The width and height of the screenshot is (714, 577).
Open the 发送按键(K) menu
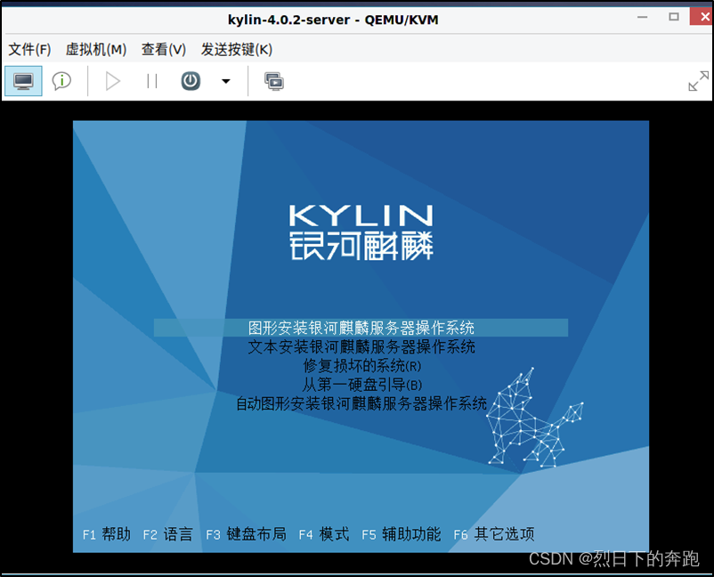click(x=236, y=49)
